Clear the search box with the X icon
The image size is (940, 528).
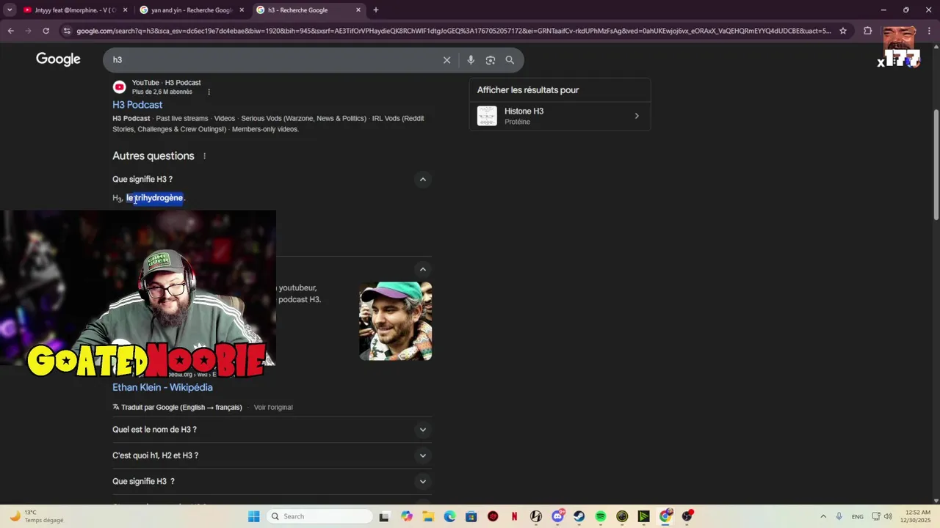(446, 60)
